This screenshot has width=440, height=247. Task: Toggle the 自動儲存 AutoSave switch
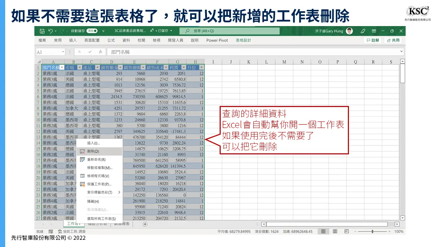pyautogui.click(x=92, y=31)
